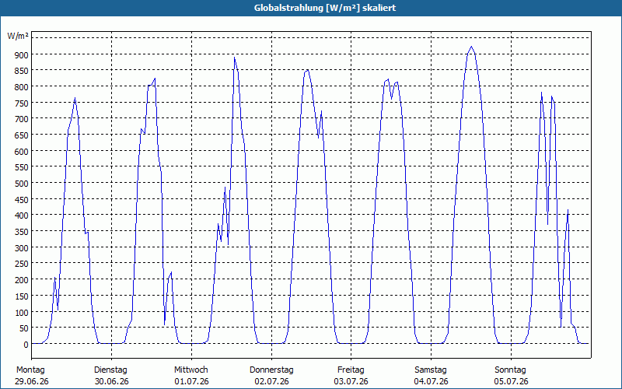The image size is (622, 389).
Task: Click the 'Freitag' day label
Action: point(351,370)
